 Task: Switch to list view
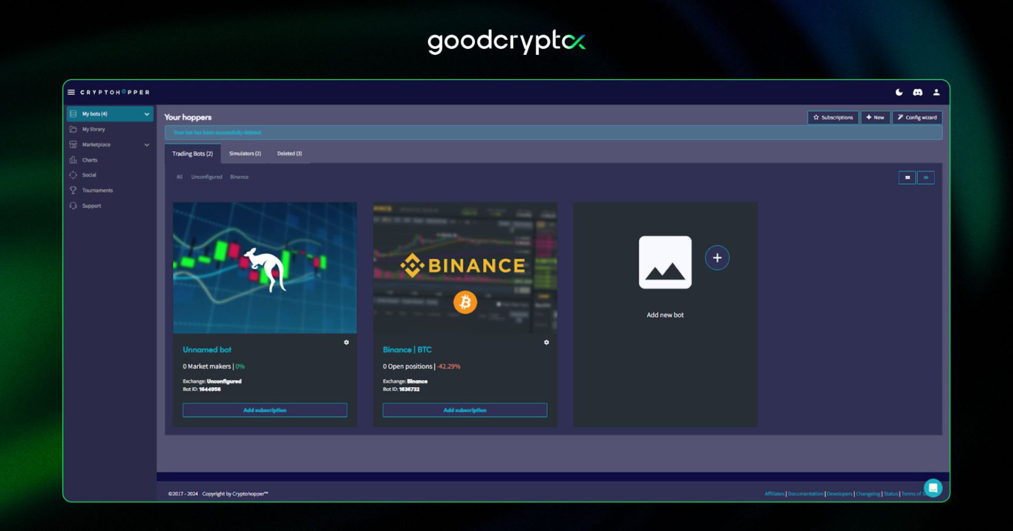tap(926, 178)
